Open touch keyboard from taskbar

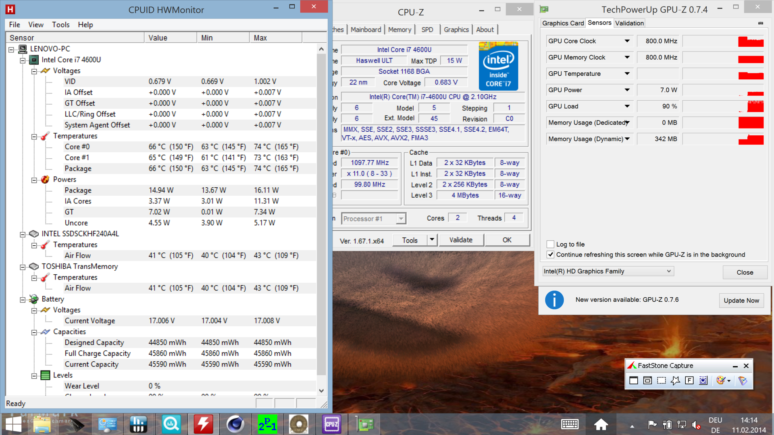point(570,424)
